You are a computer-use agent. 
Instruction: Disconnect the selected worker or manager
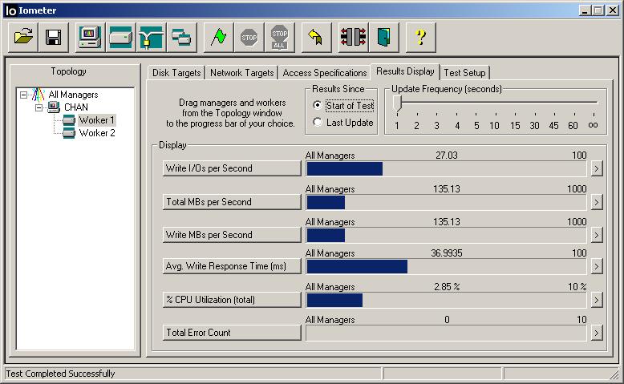354,38
